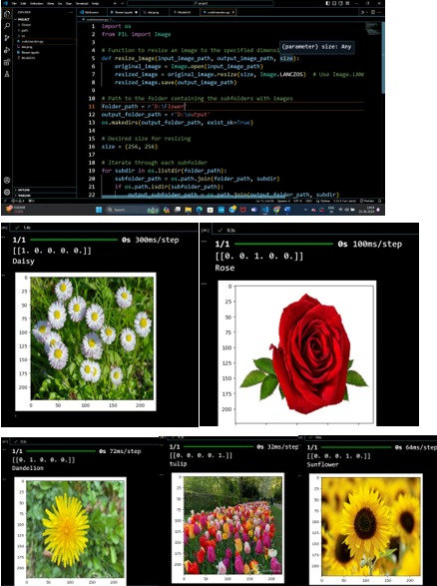
Task: Switch to the Model.h5 editor tab
Action: point(185,12)
